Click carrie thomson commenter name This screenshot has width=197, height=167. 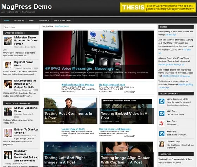tap(174, 99)
